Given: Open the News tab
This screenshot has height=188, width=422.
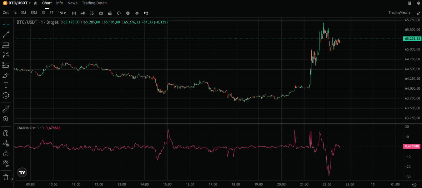Looking at the screenshot, I should click(72, 3).
